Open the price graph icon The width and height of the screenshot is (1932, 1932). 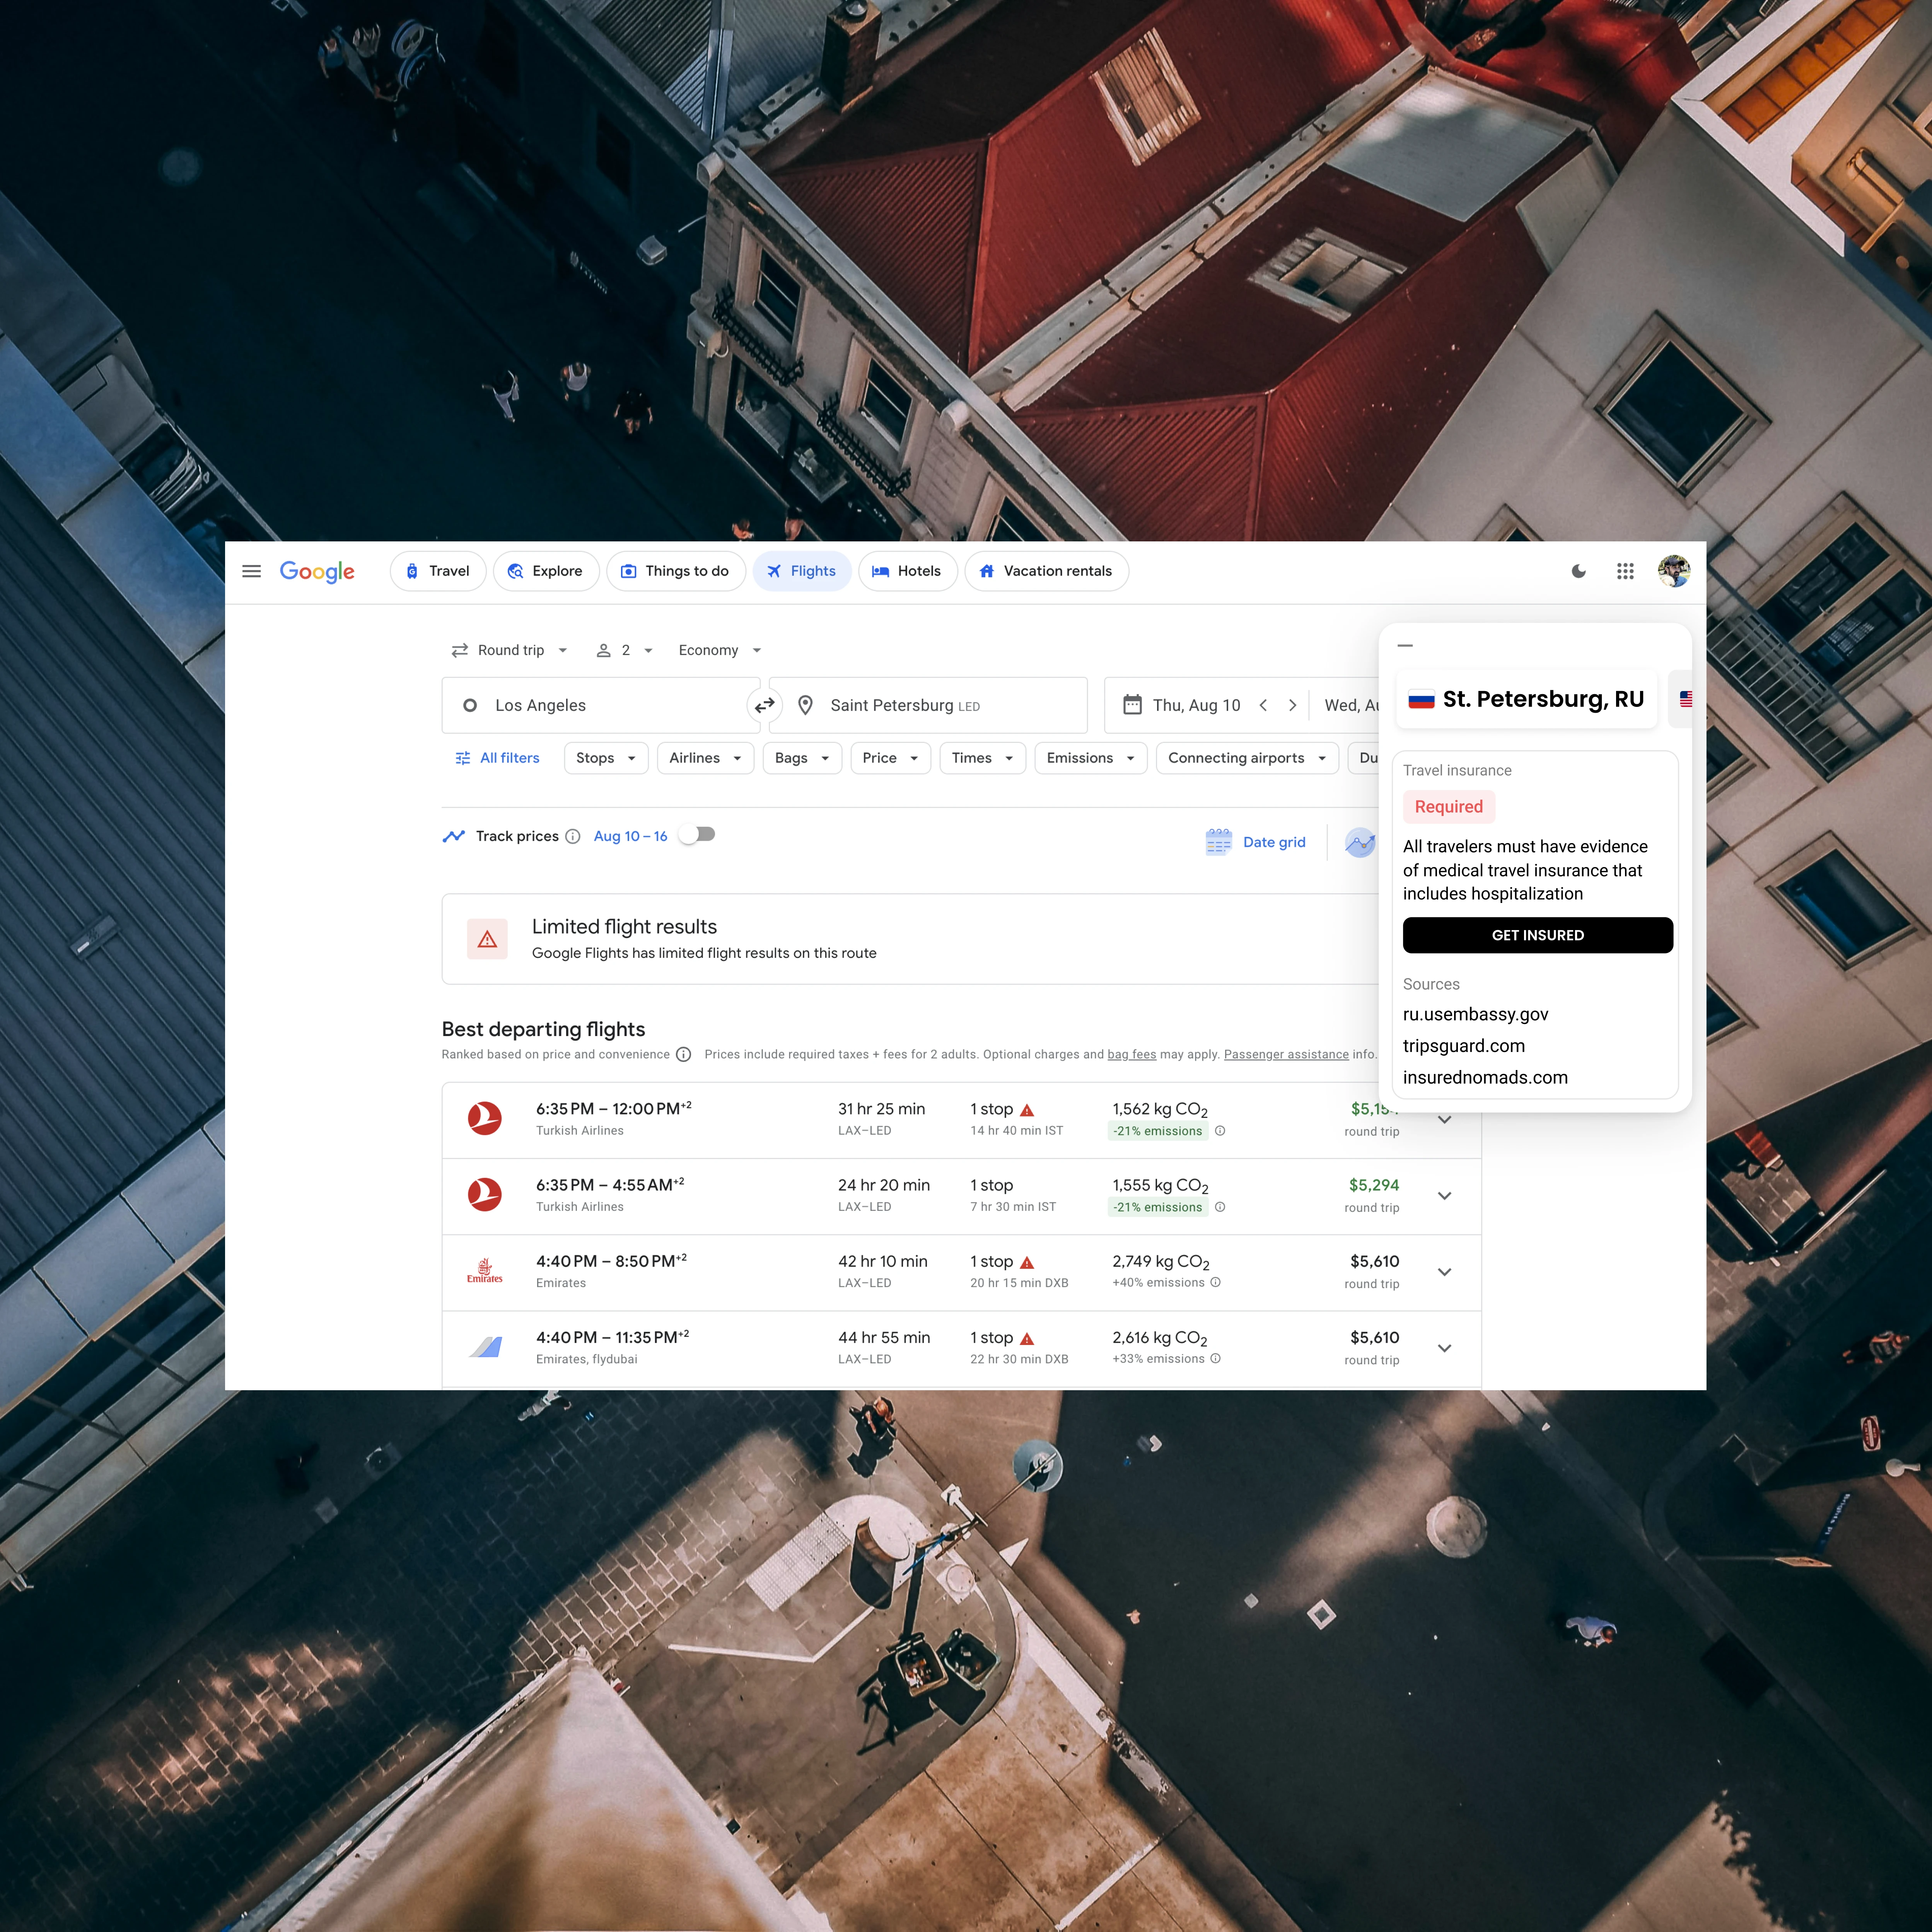(x=1360, y=842)
